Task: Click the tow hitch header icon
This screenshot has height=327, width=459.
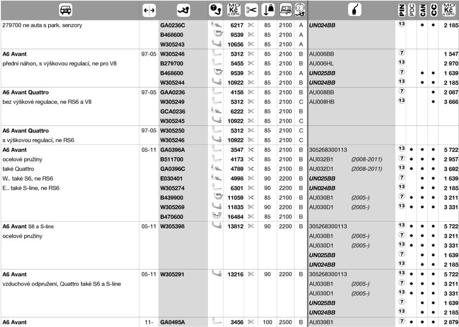Action: (183, 11)
